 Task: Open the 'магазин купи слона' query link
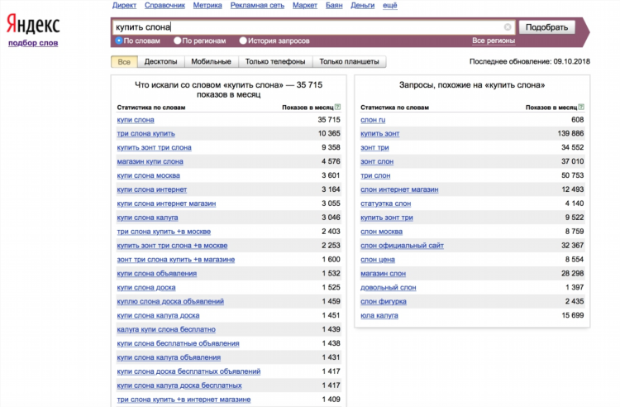[x=150, y=161]
